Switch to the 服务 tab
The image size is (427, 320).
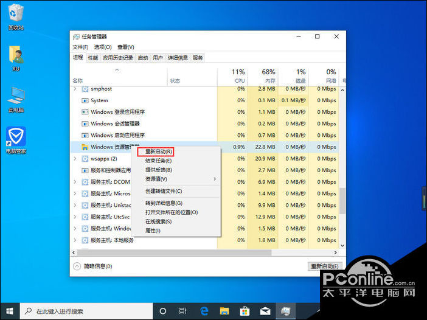(198, 58)
